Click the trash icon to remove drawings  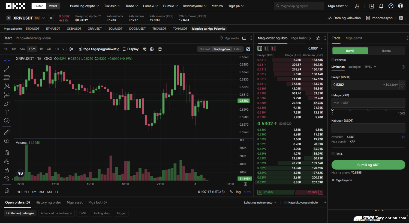pos(7,190)
